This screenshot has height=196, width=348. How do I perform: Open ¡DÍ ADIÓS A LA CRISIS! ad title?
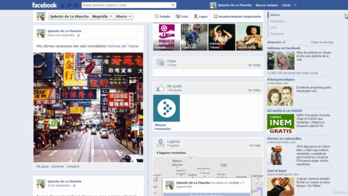tap(284, 111)
